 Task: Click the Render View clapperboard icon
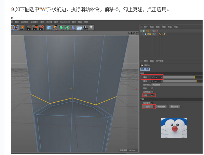[29, 28]
